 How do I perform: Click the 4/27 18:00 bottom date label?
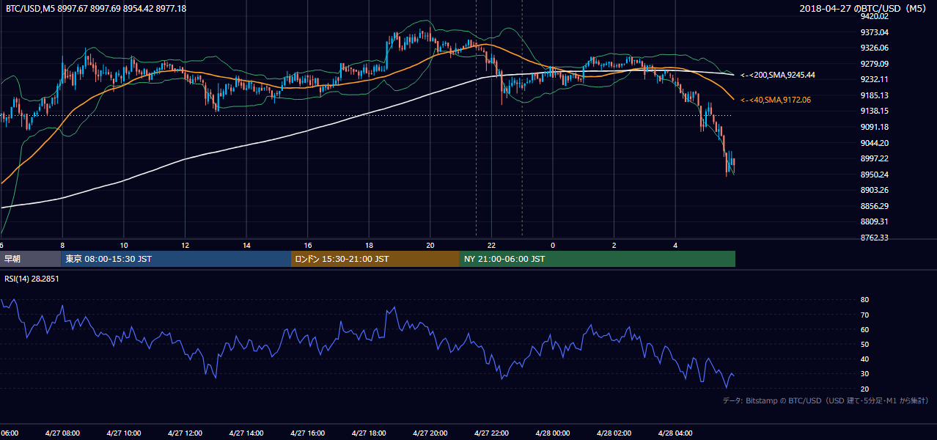point(369,433)
